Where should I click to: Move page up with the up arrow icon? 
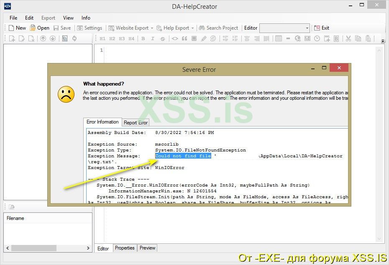coord(43,38)
